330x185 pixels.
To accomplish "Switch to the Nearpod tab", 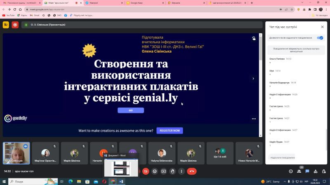I will point(103,3).
